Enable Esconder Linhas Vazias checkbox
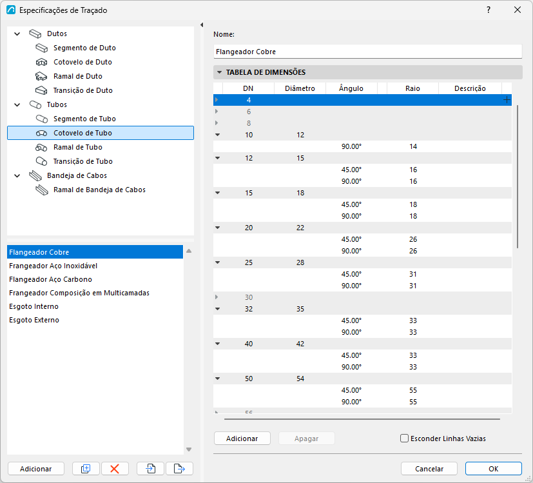 404,438
